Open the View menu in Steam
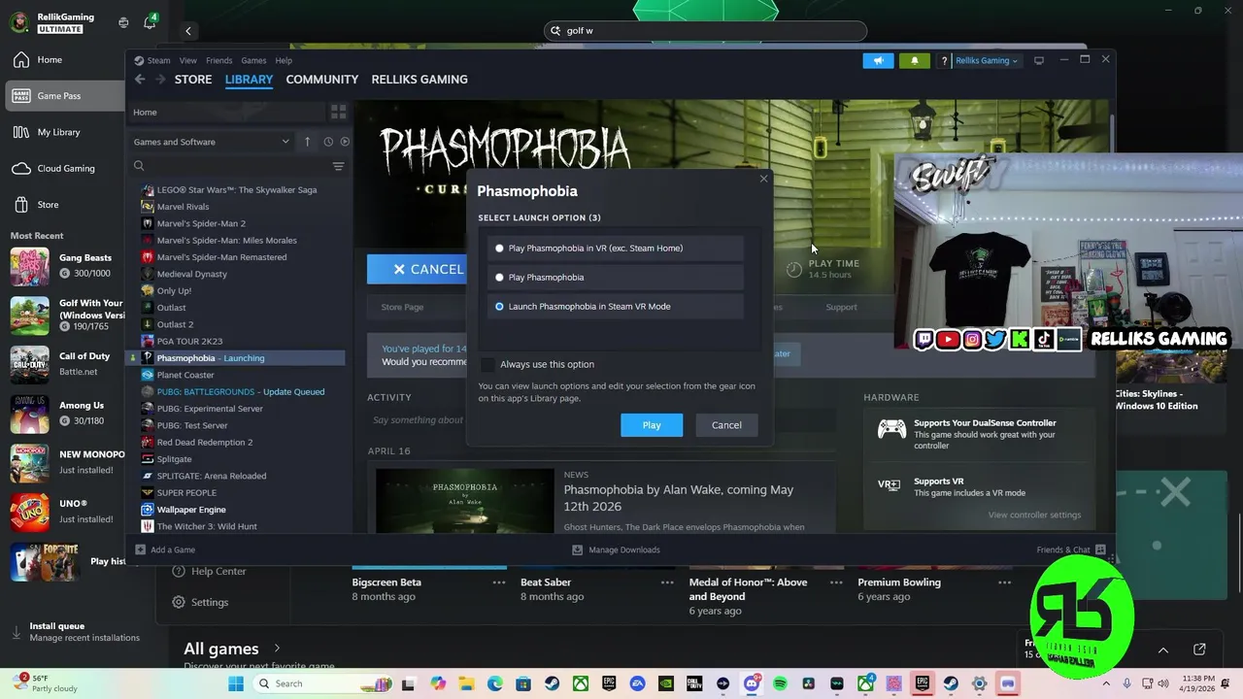Screen dimensions: 1243x699 pos(188,60)
